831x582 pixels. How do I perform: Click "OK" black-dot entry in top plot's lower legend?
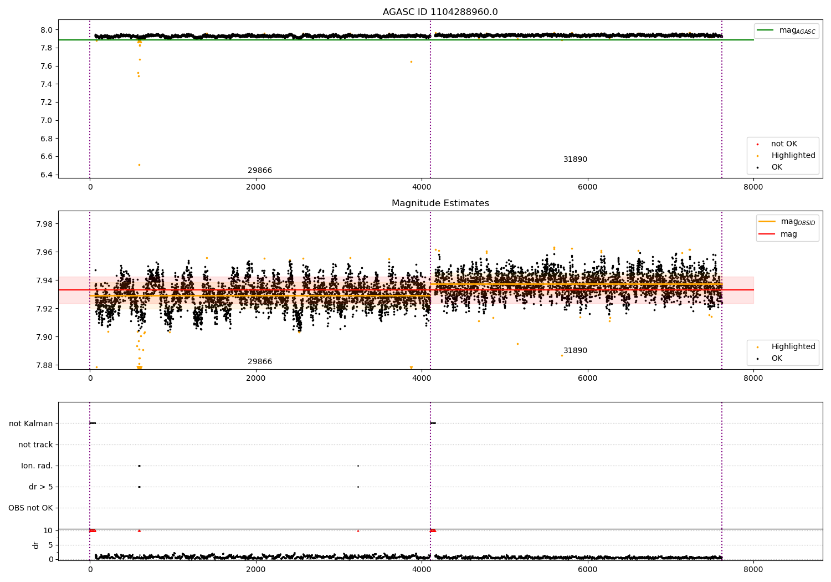[x=777, y=167]
